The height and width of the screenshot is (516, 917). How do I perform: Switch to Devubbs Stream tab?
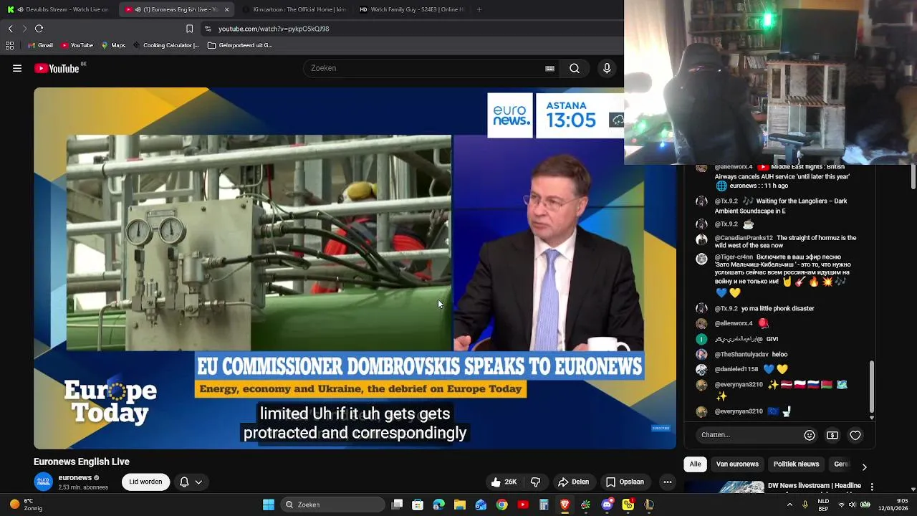(59, 9)
